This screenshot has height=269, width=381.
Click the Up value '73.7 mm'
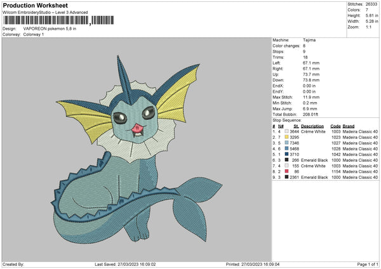tap(311, 74)
